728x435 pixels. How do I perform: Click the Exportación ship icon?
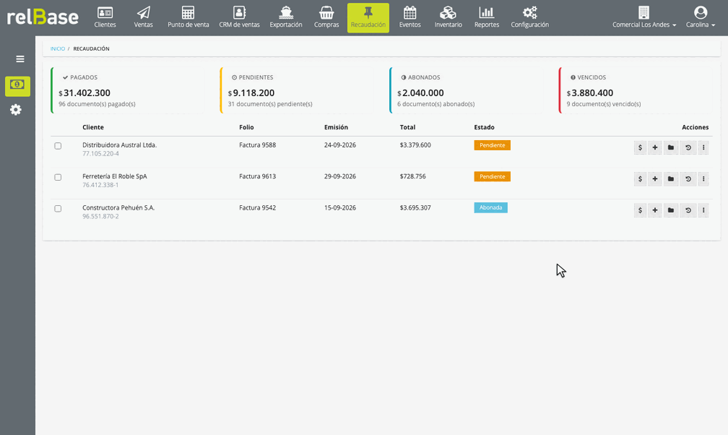tap(286, 12)
